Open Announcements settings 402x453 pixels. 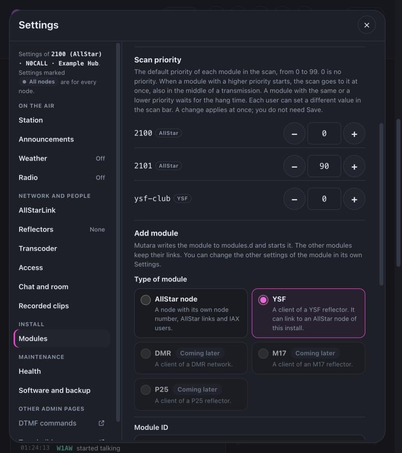pyautogui.click(x=62, y=139)
